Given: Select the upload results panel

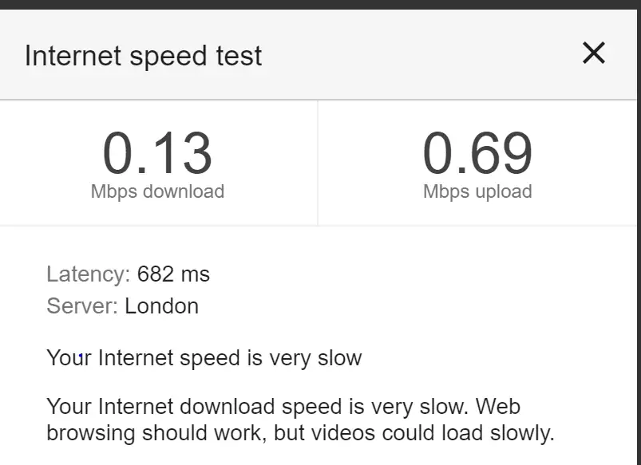Looking at the screenshot, I should (479, 164).
